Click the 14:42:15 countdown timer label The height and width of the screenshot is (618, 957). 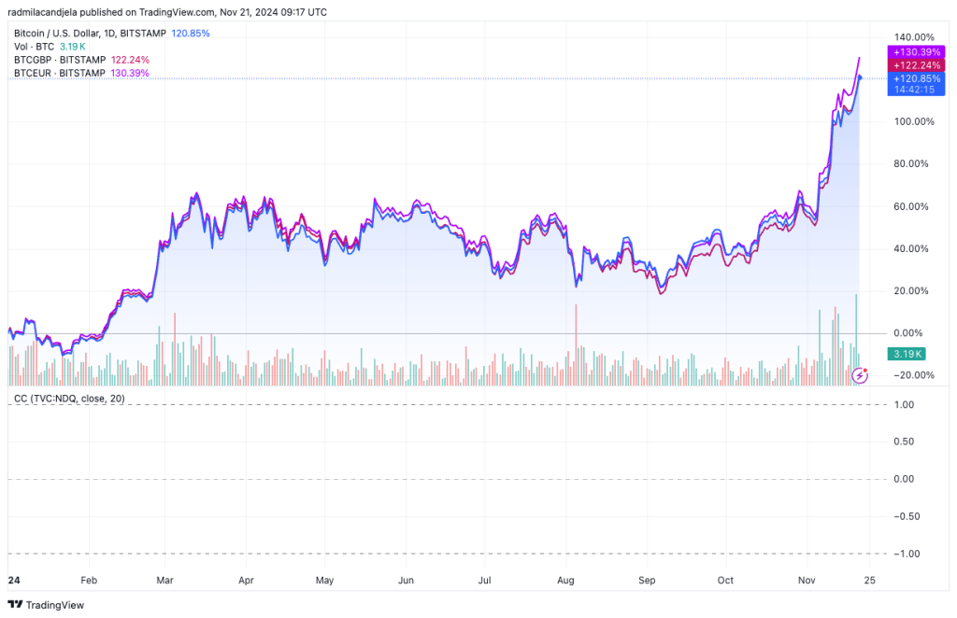point(917,90)
